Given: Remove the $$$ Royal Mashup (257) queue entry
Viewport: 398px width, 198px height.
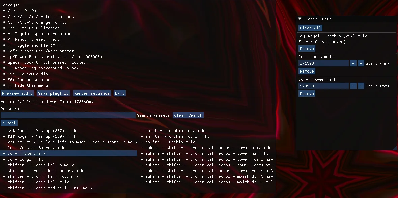Looking at the screenshot, I should pos(307,49).
